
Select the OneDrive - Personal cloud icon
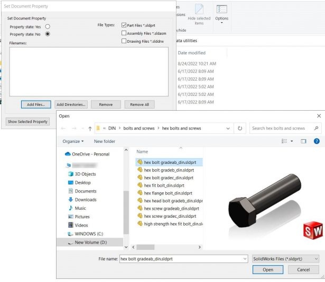68,154
